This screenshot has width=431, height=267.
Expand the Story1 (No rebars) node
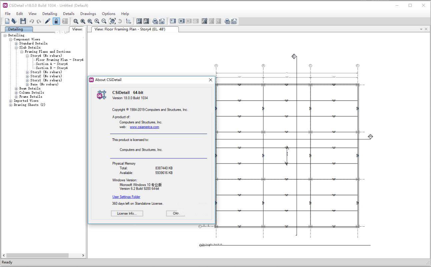pos(27,80)
